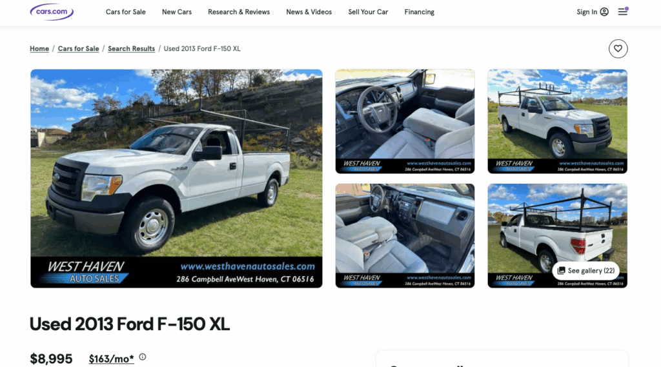View the passenger seat dashboard photo
Screen dimensions: 661x367
click(405, 235)
